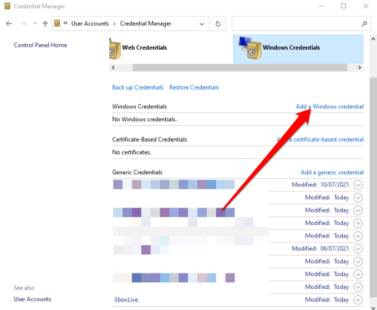
Task: Open Control Panel Home link
Action: [x=40, y=45]
